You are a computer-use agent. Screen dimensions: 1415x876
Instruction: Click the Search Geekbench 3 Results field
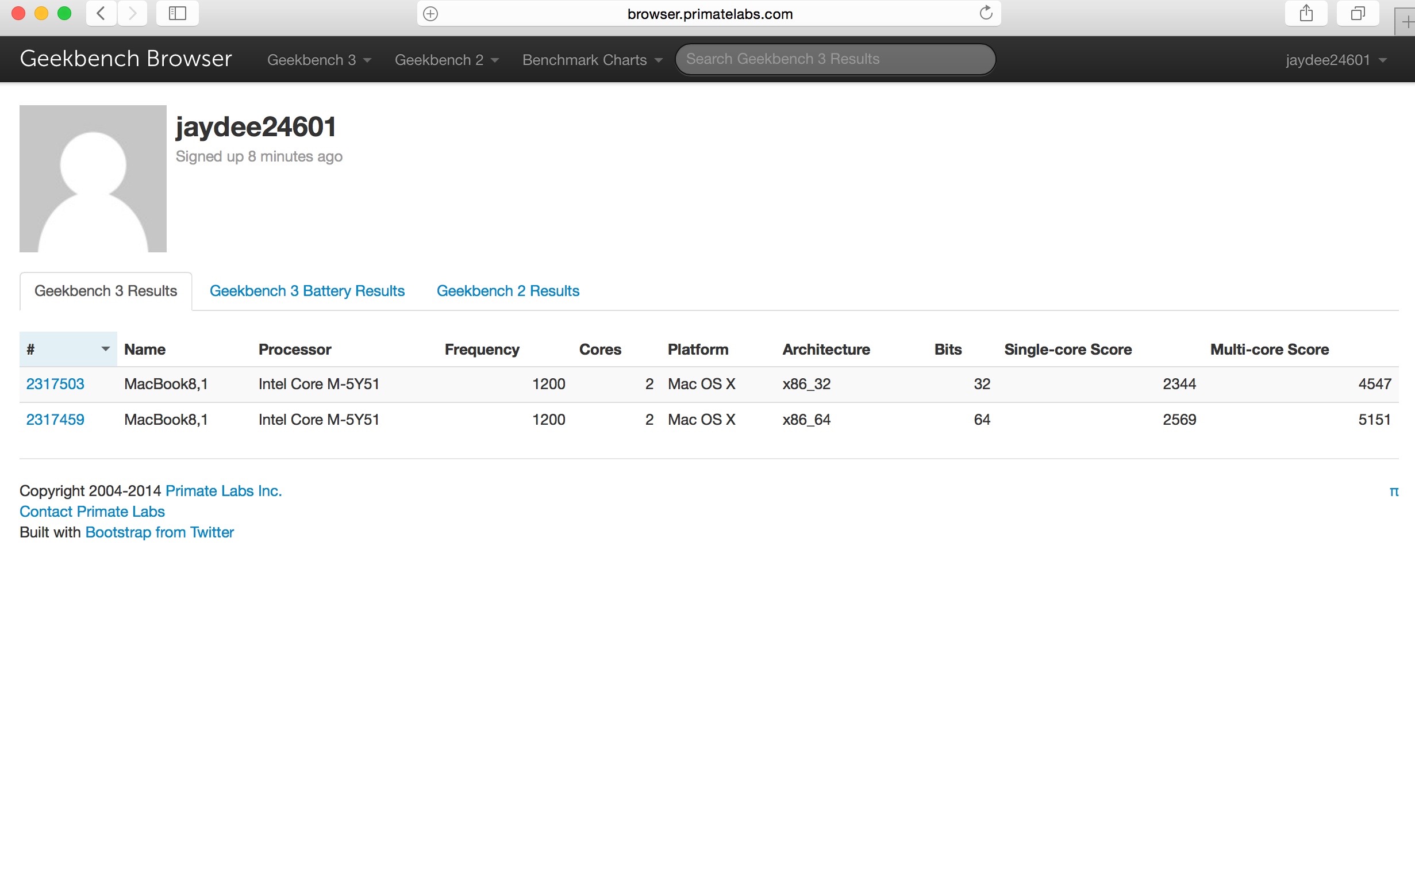(834, 59)
